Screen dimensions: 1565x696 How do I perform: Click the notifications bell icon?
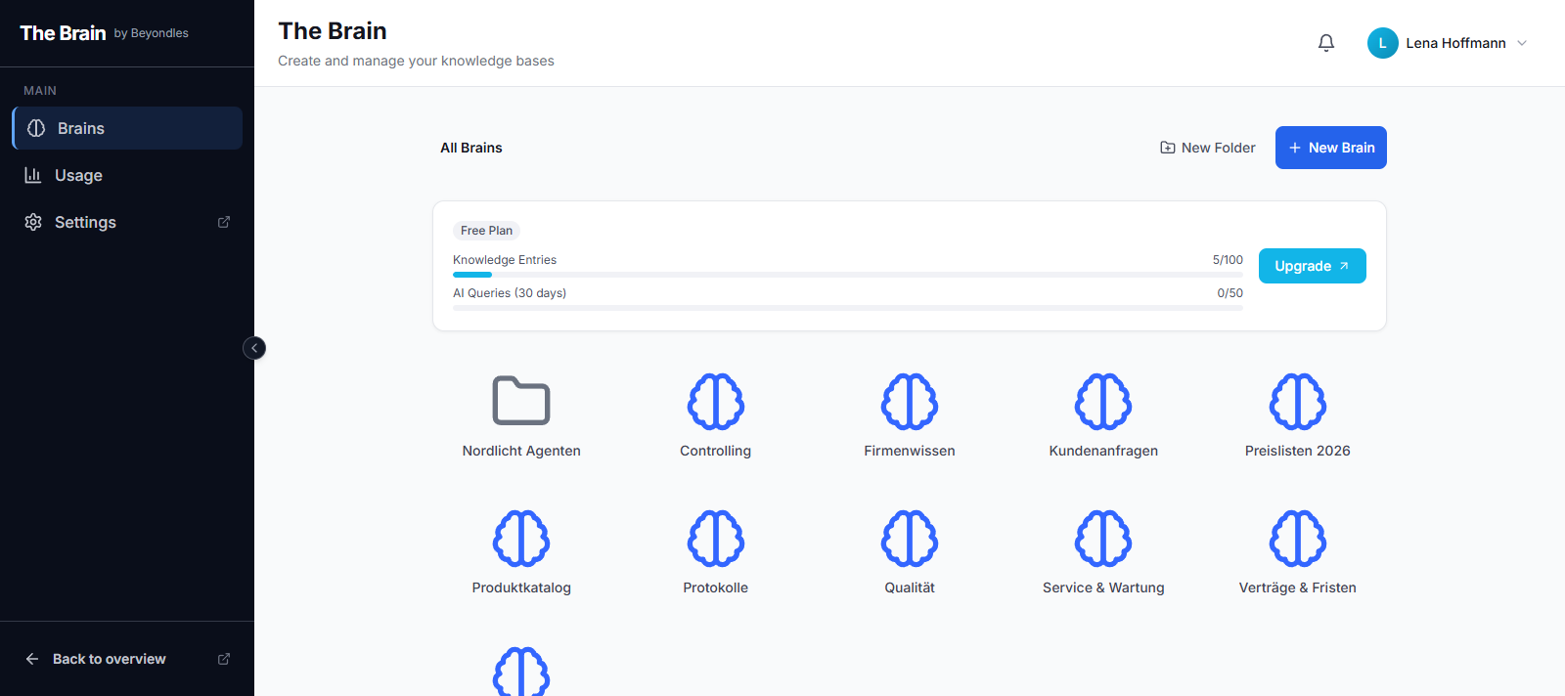pos(1326,43)
